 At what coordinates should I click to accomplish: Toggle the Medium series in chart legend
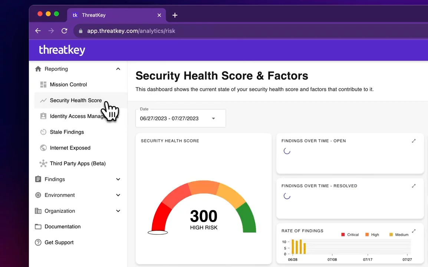point(399,235)
